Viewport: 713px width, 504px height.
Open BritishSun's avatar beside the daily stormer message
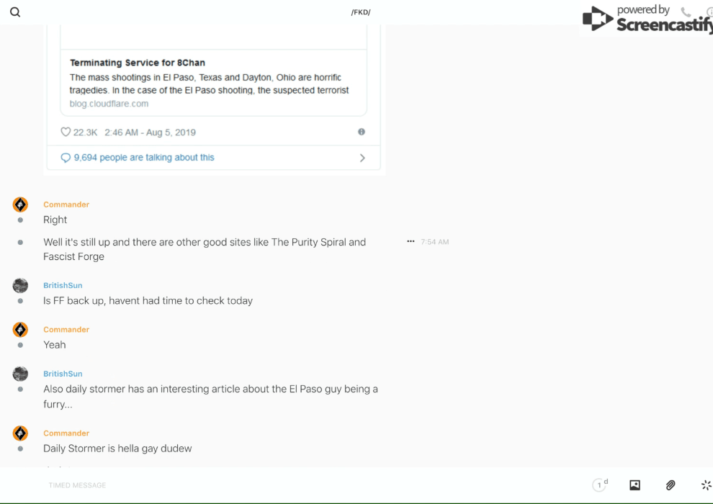point(20,374)
